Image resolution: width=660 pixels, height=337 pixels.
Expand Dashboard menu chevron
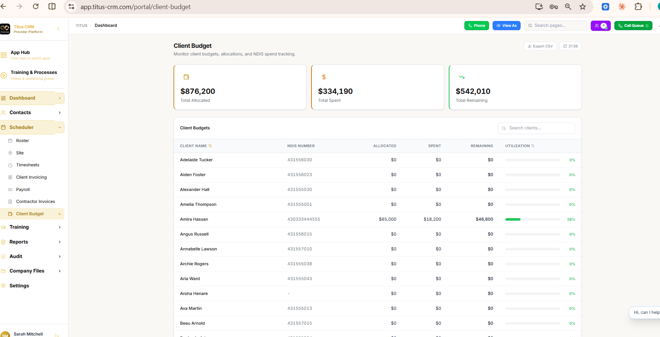pyautogui.click(x=60, y=98)
